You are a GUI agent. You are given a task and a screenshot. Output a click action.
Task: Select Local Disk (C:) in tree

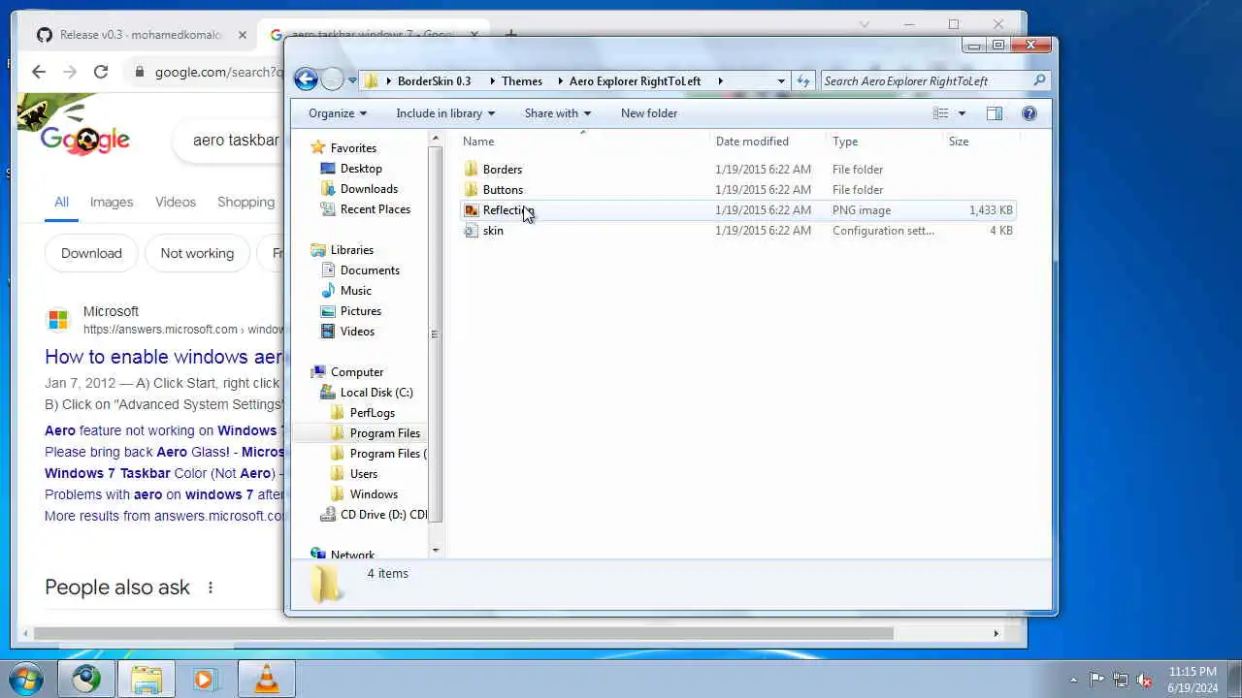pos(376,393)
